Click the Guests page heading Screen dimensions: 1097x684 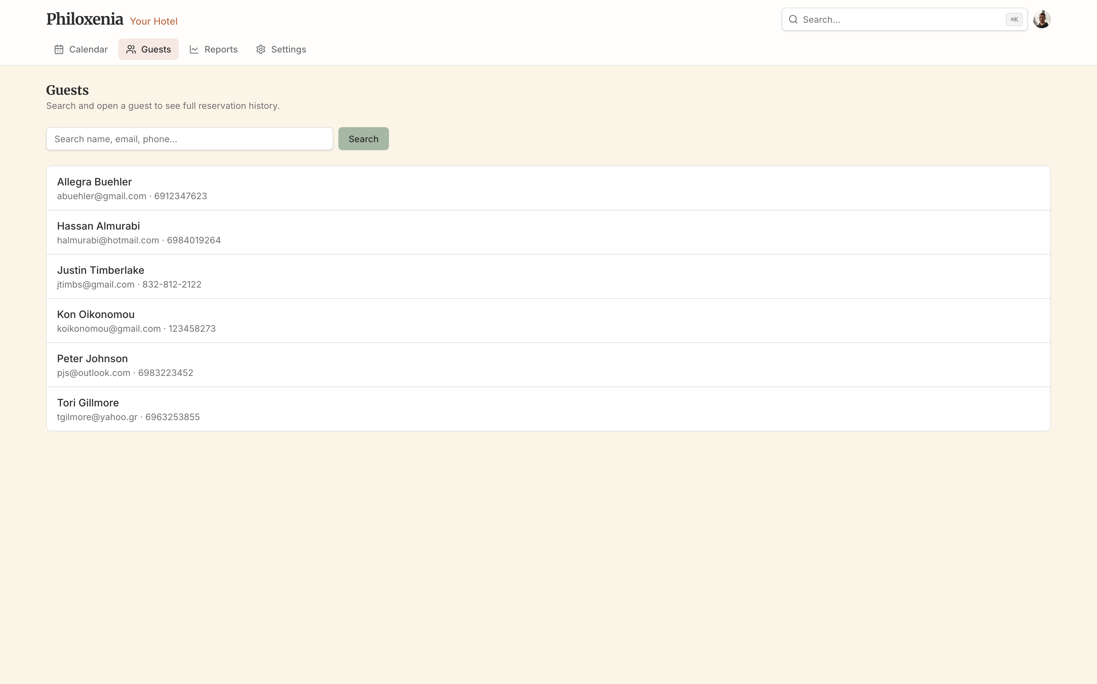(67, 90)
